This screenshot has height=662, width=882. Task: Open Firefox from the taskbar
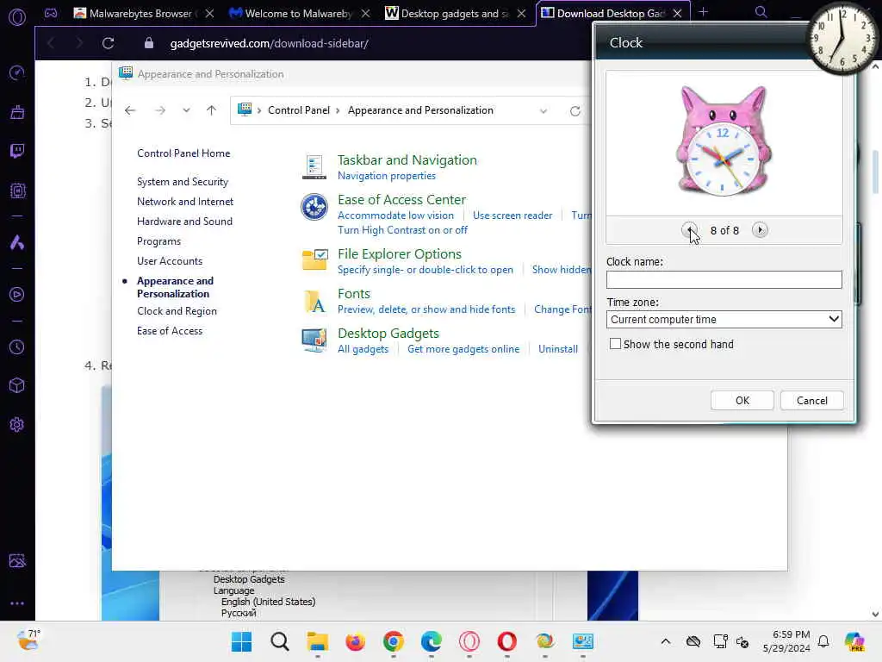tap(355, 641)
